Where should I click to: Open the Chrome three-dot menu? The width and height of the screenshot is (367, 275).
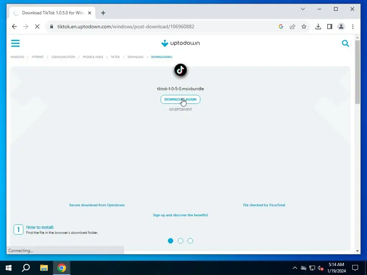click(x=353, y=26)
